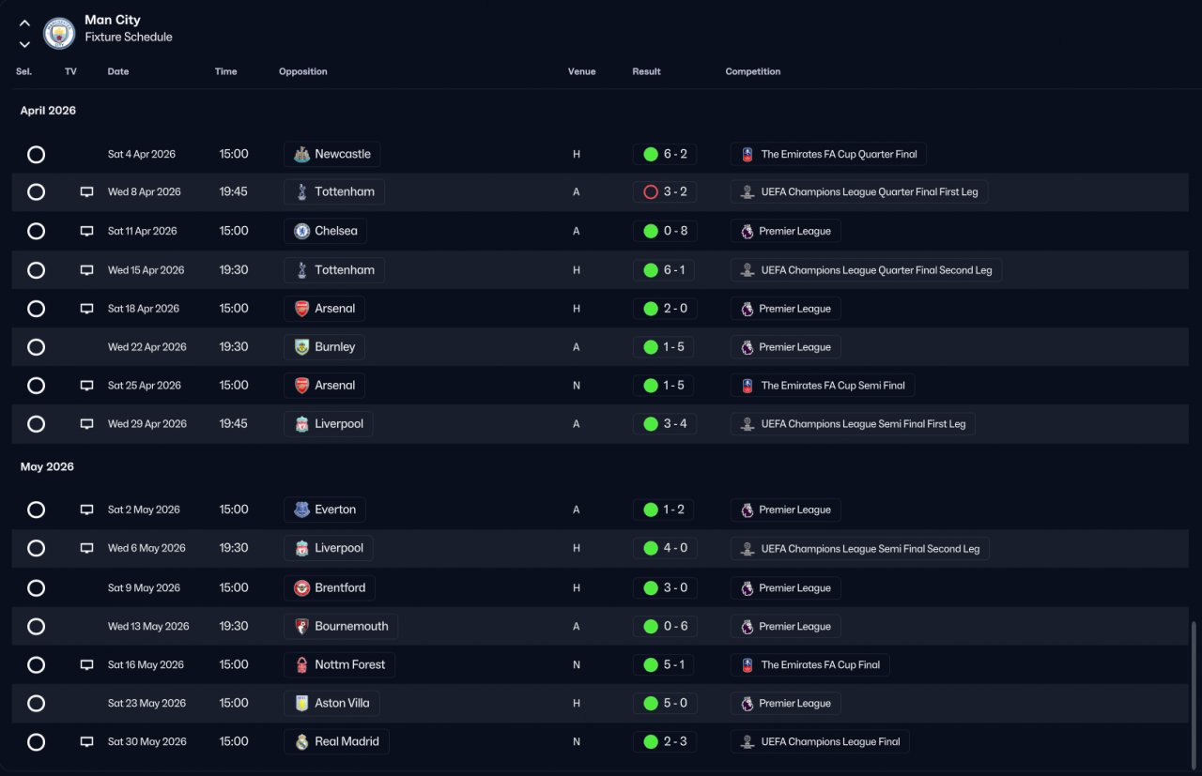Open Arsenal name in 18 Apr row
The height and width of the screenshot is (776, 1202).
click(x=335, y=309)
